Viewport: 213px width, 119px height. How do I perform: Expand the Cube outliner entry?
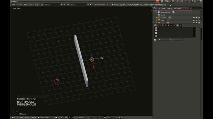[x=156, y=20]
